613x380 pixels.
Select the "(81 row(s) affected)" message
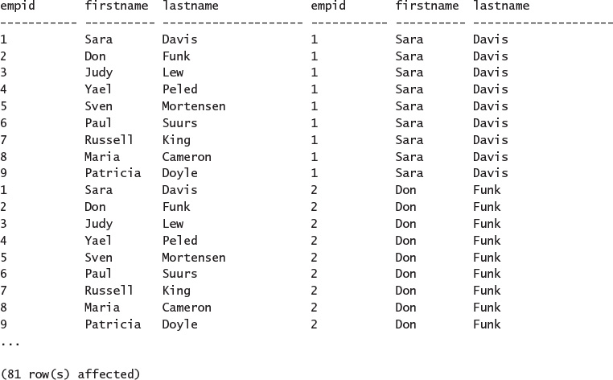click(71, 374)
